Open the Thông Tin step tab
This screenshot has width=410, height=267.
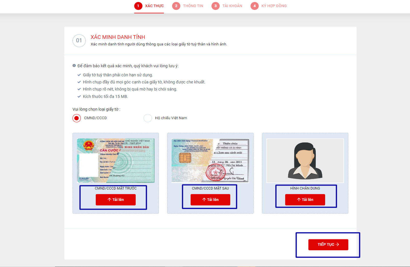[x=188, y=6]
